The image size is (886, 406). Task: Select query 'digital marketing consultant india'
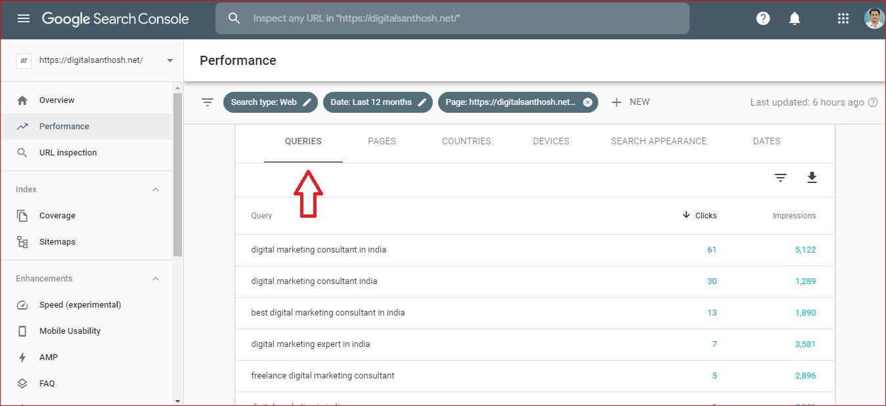(314, 281)
